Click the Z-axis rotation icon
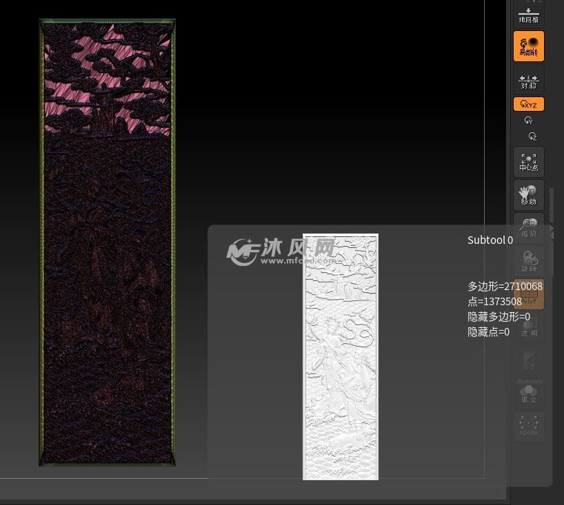 tap(529, 136)
